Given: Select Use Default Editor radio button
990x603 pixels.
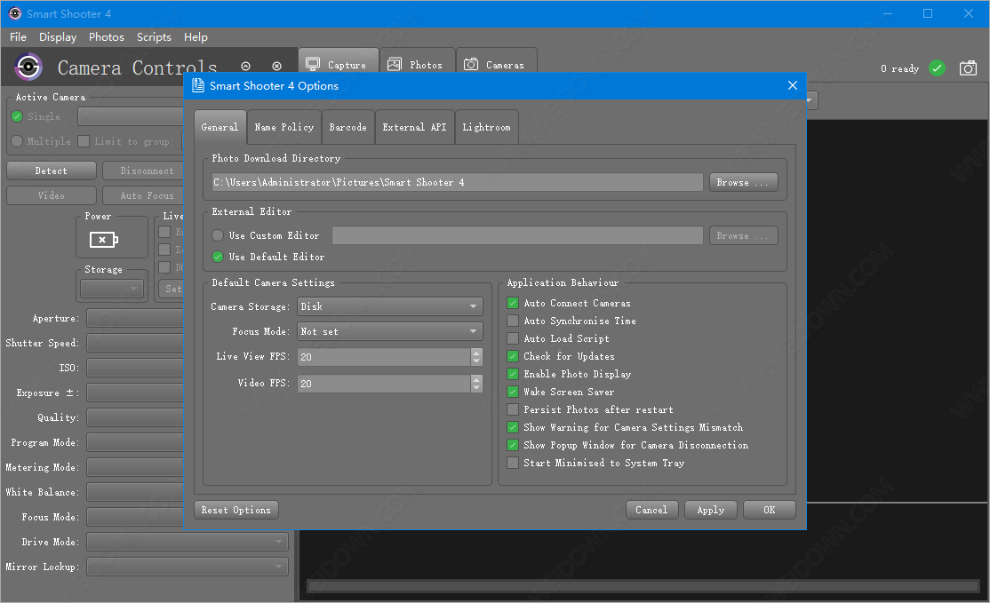Looking at the screenshot, I should pos(218,257).
